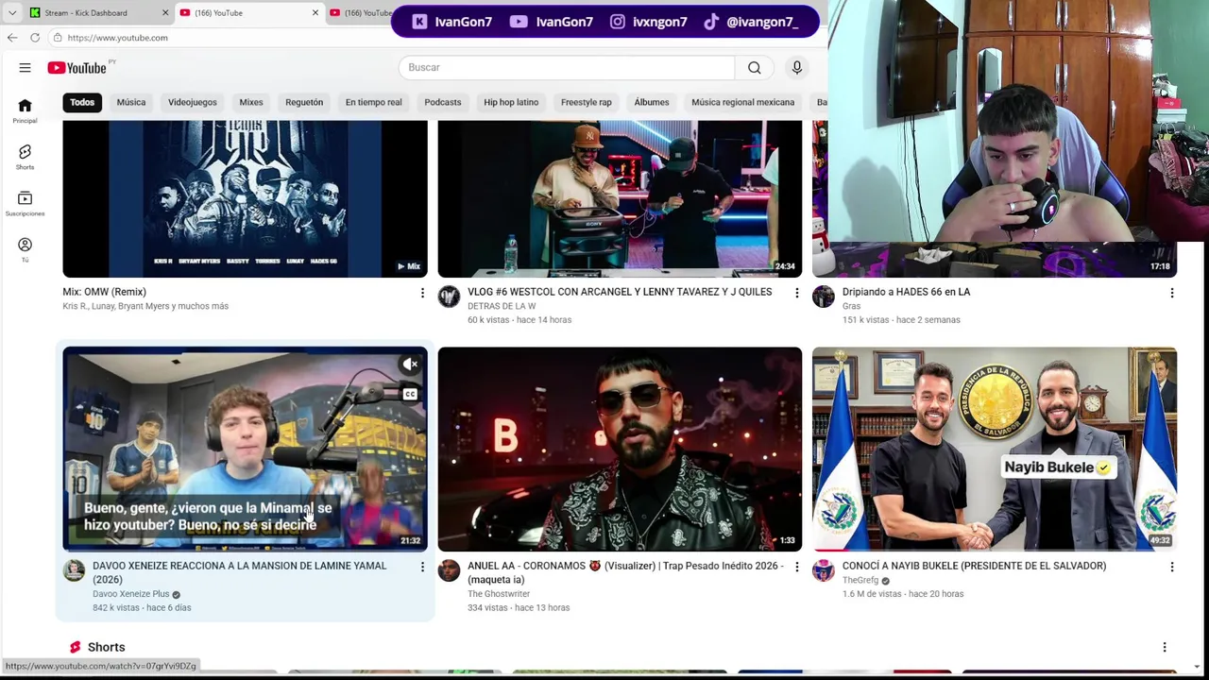Open TheGrefg channel avatar
The width and height of the screenshot is (1209, 680).
[824, 570]
